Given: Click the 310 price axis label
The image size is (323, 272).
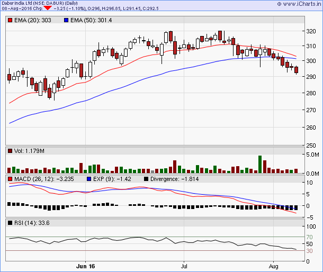Looking at the screenshot, I should tap(311, 46).
